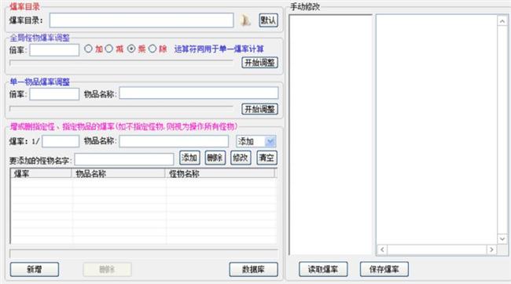Image resolution: width=511 pixels, height=284 pixels.
Task: Select the 乘 radio button
Action: 131,49
